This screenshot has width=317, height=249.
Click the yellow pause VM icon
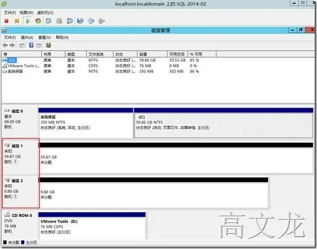coord(17,21)
